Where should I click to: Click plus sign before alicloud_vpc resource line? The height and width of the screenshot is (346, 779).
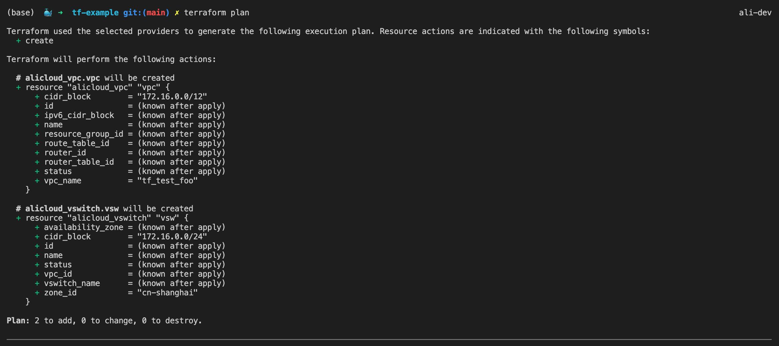pyautogui.click(x=18, y=87)
